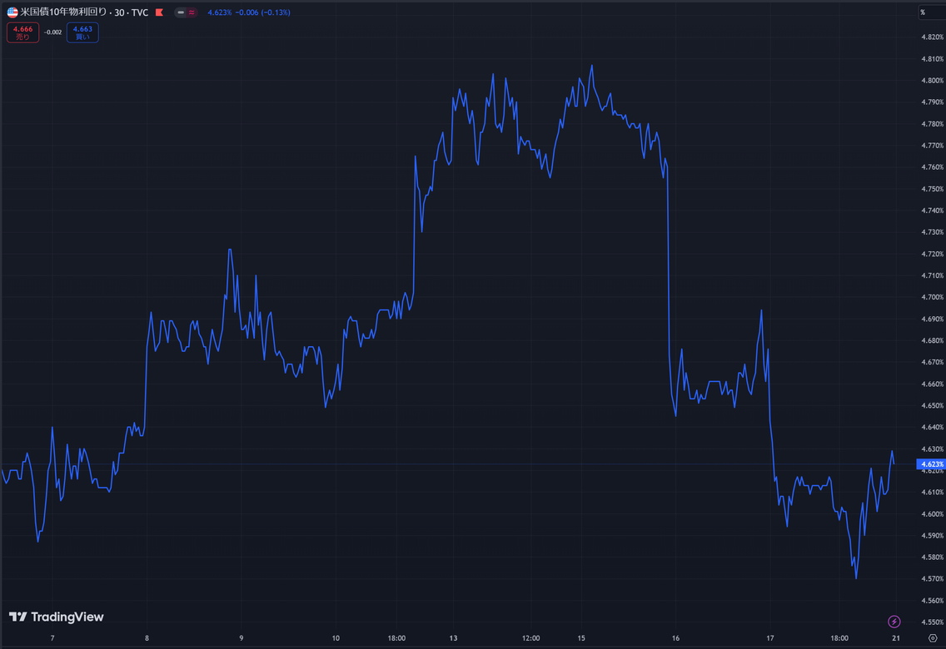Viewport: 946px width, 649px height.
Task: Select the date 13 on time axis
Action: 454,638
